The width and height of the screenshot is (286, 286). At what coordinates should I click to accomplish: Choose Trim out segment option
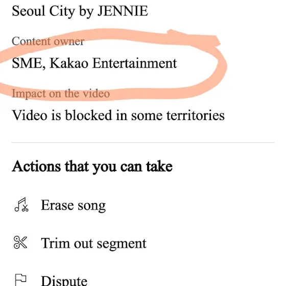(80, 243)
